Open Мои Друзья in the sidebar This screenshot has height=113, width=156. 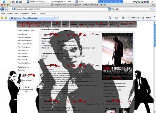22,34
